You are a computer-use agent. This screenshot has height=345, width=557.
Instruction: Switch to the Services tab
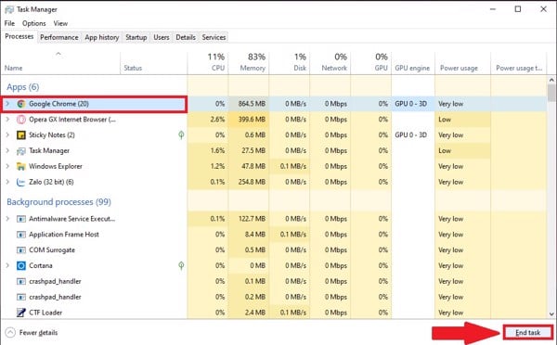tap(214, 37)
